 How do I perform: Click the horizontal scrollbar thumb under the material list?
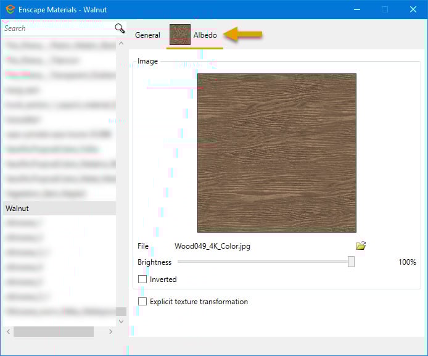[x=53, y=331]
